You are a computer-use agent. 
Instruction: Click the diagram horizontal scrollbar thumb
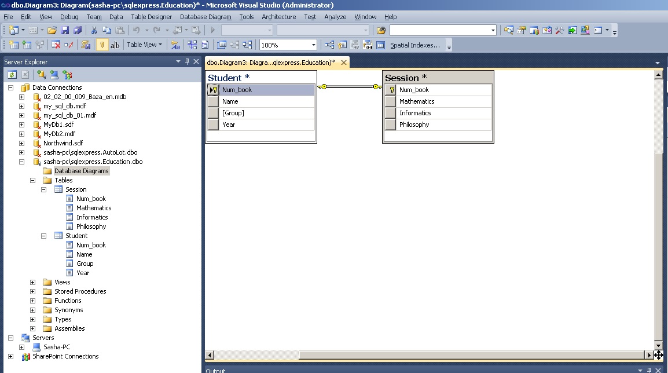pyautogui.click(x=472, y=354)
